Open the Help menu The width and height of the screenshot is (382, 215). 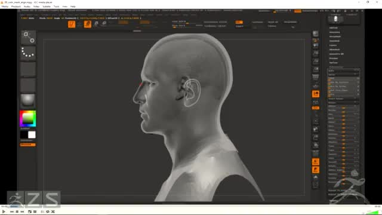(73, 7)
